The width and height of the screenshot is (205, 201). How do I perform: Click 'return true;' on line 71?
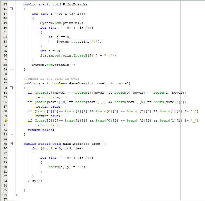(x=48, y=125)
